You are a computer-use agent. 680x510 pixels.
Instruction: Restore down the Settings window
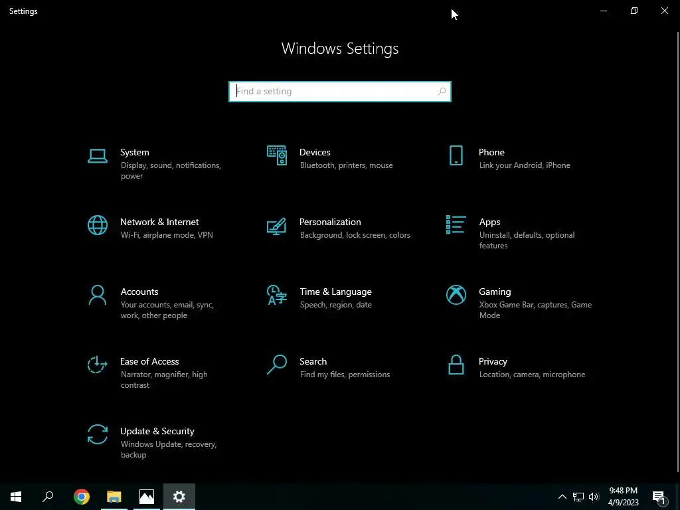[x=634, y=11]
